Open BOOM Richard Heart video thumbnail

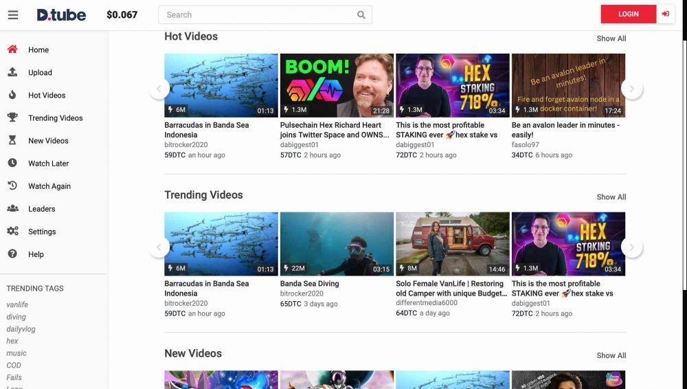(337, 85)
